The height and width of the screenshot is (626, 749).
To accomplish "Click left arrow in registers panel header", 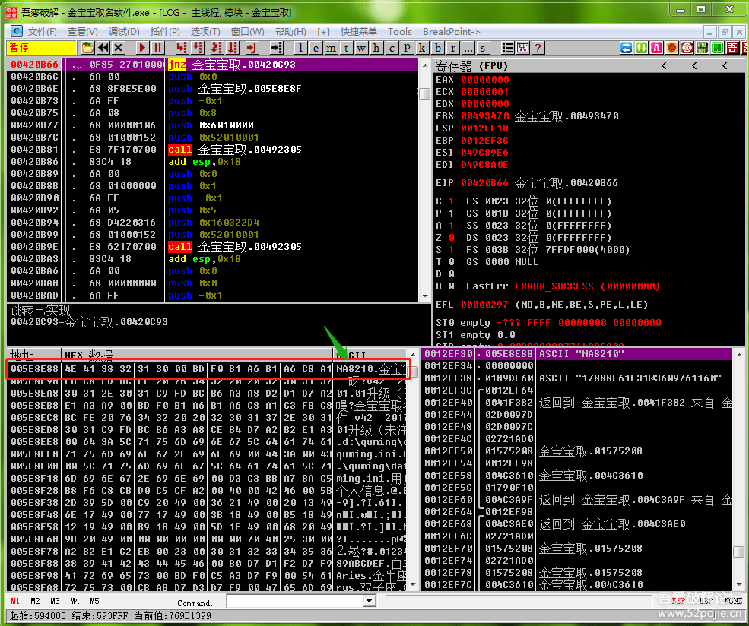I will [x=664, y=66].
